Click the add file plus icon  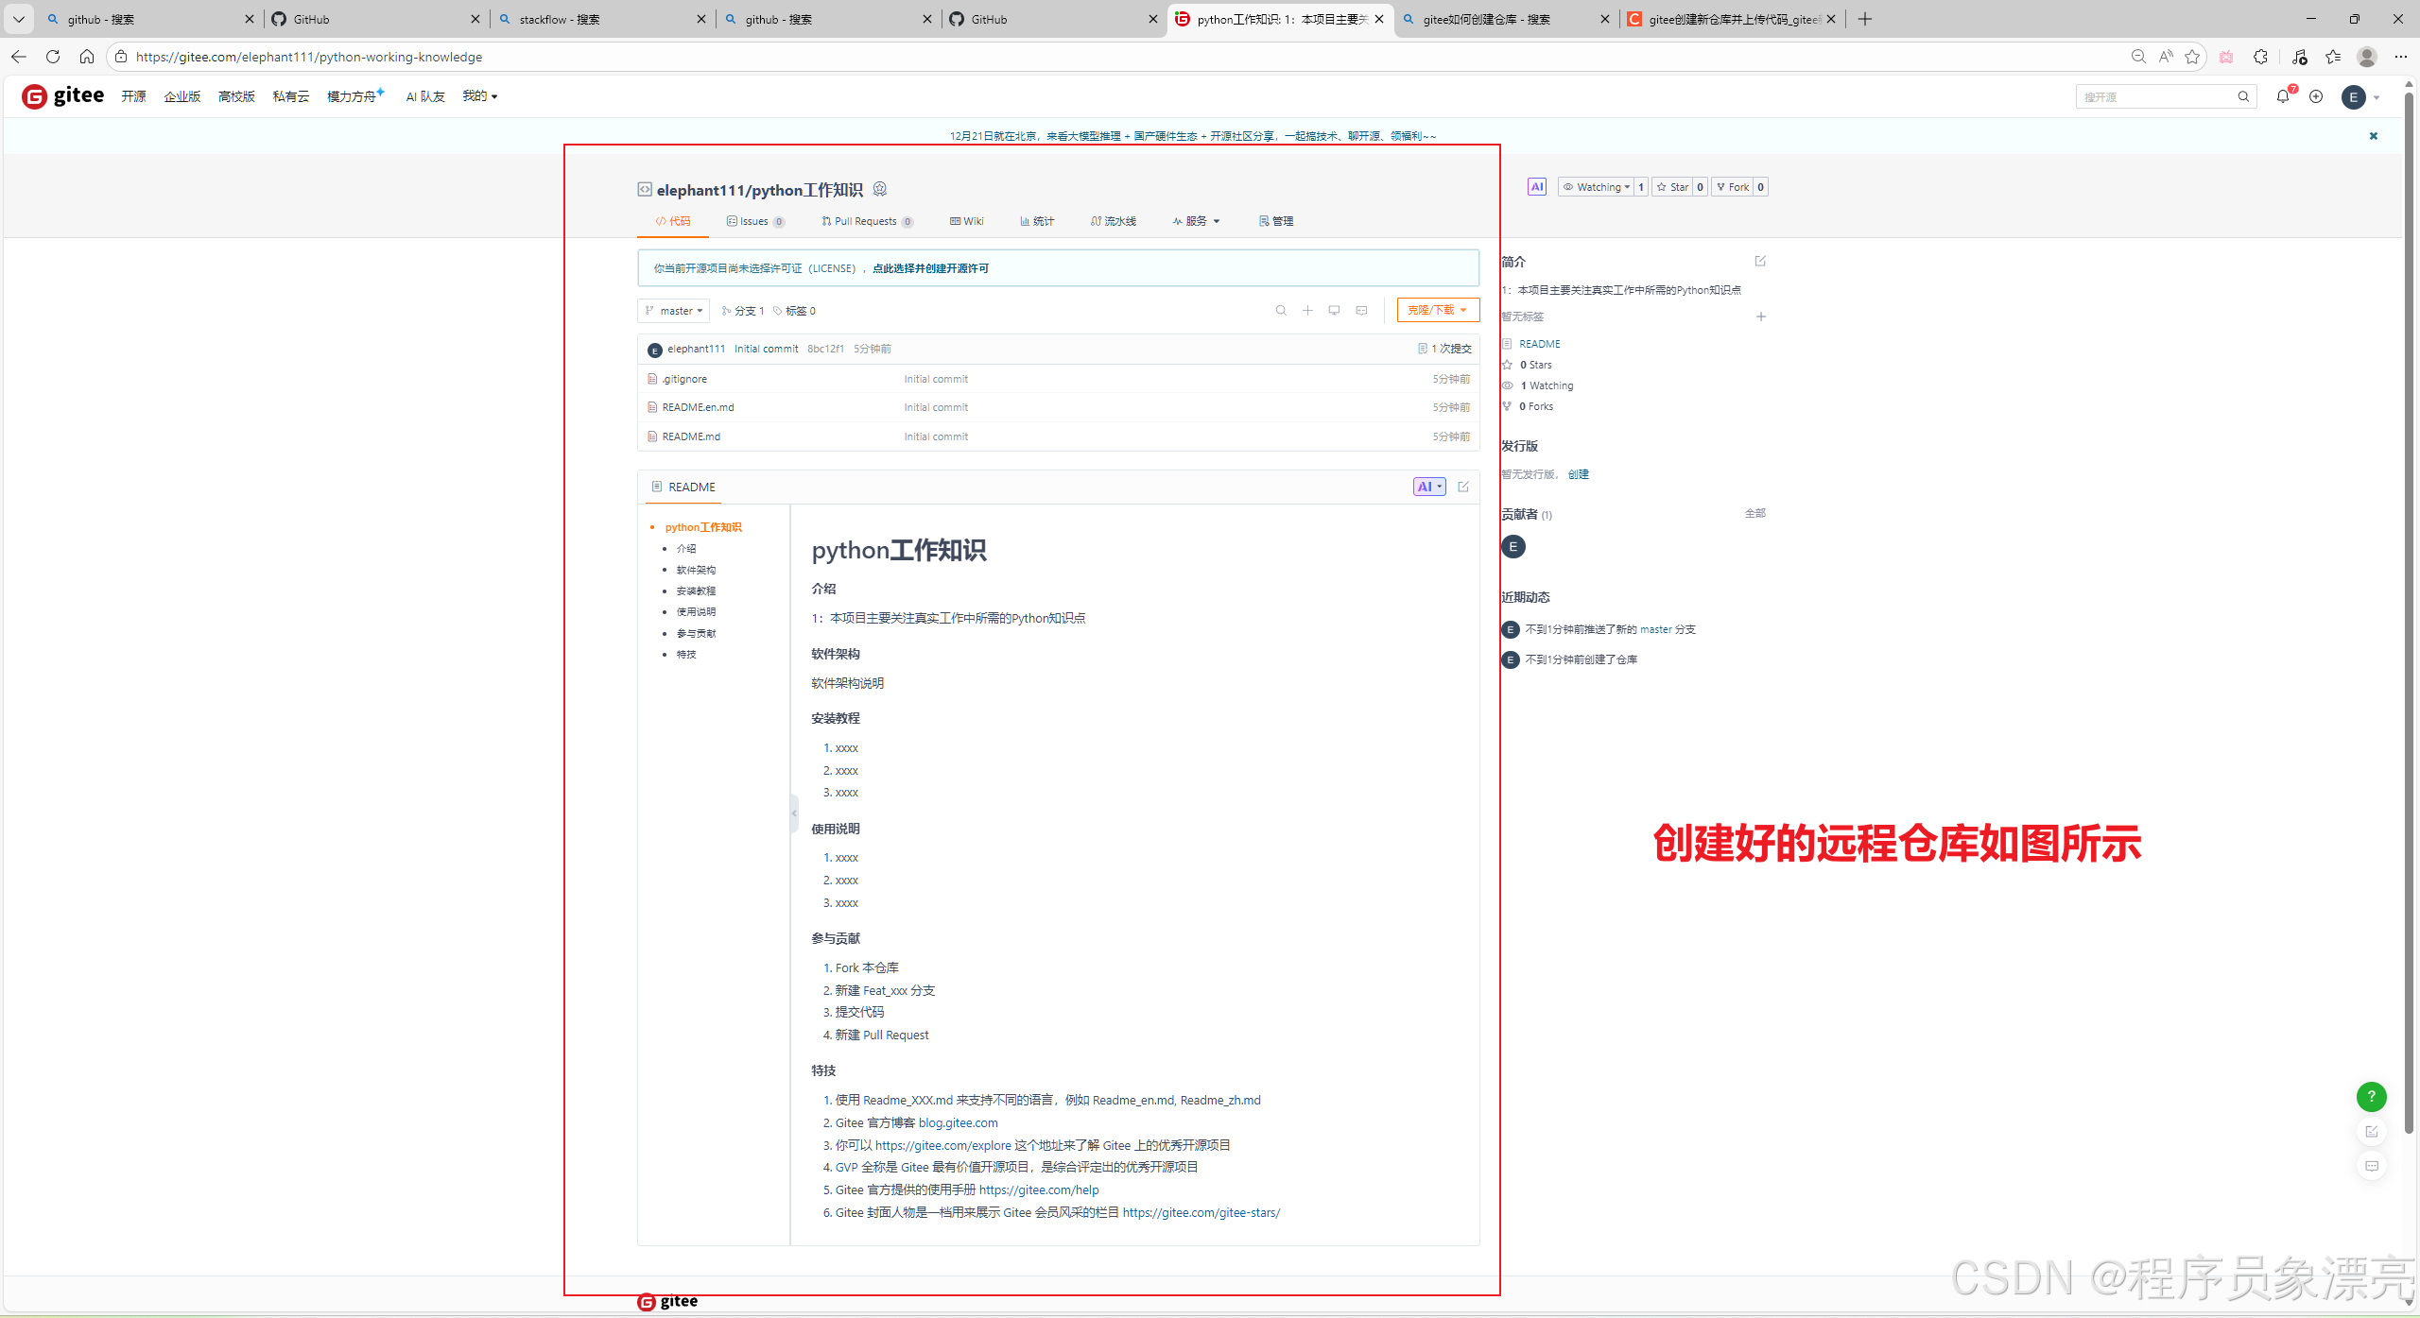click(x=1307, y=311)
